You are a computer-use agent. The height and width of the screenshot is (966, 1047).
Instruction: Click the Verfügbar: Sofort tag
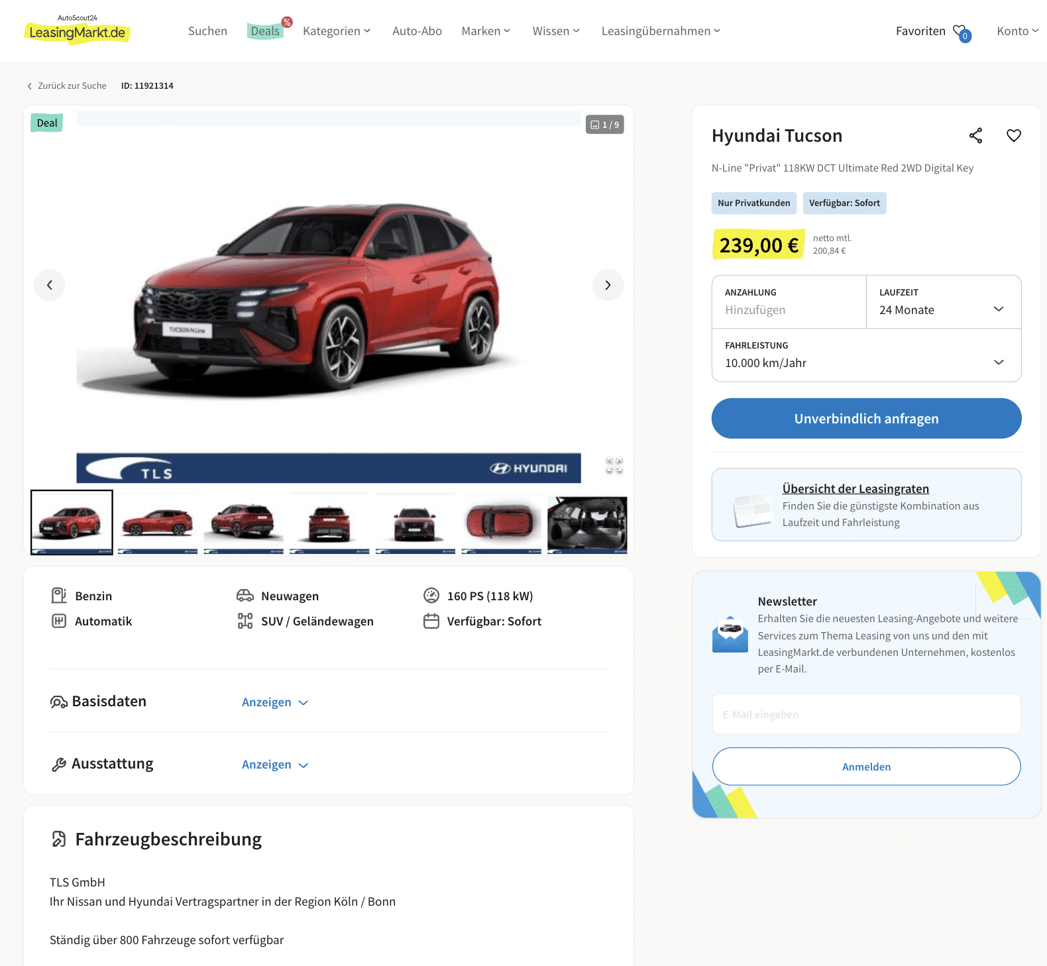[844, 203]
